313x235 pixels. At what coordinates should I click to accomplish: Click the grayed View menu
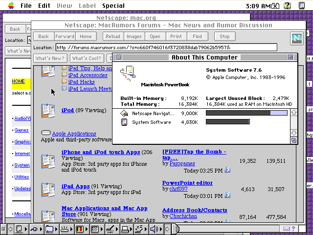[64, 5]
